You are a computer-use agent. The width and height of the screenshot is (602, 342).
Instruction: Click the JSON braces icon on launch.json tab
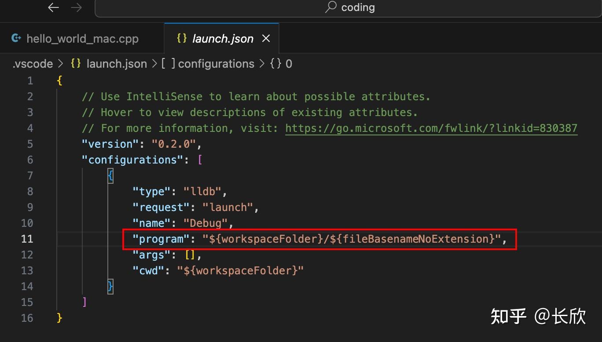181,38
